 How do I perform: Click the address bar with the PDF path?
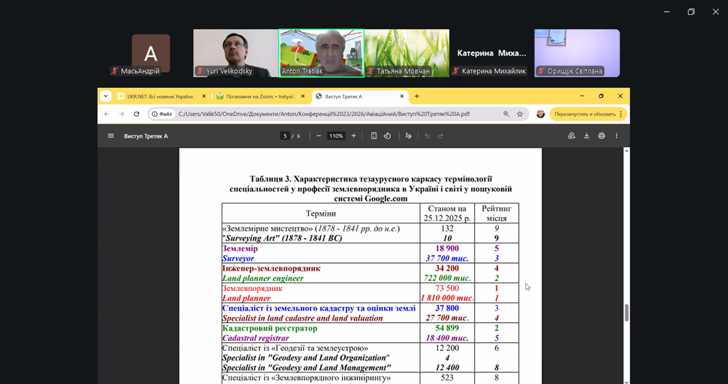point(325,114)
